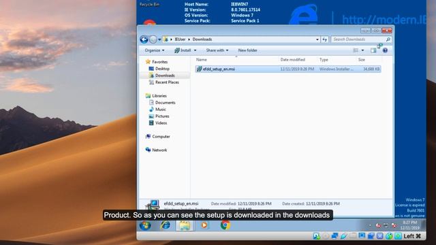Open the Windows Start menu
Image resolution: width=436 pixels, height=245 pixels.
click(x=145, y=225)
